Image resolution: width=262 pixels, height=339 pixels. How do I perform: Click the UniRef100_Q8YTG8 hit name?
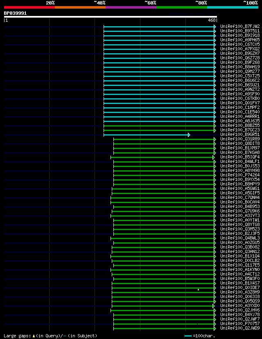240,225
